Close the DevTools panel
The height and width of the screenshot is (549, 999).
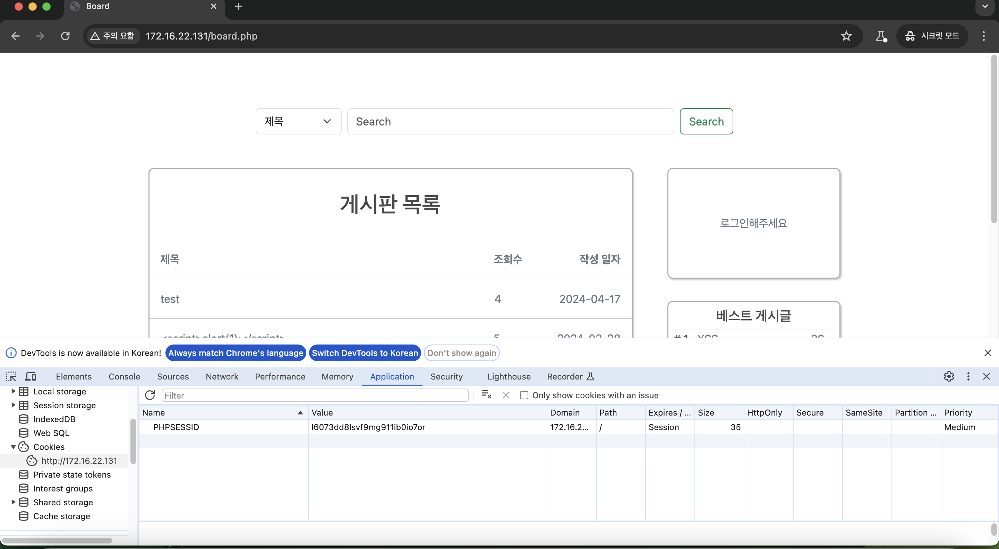click(987, 377)
